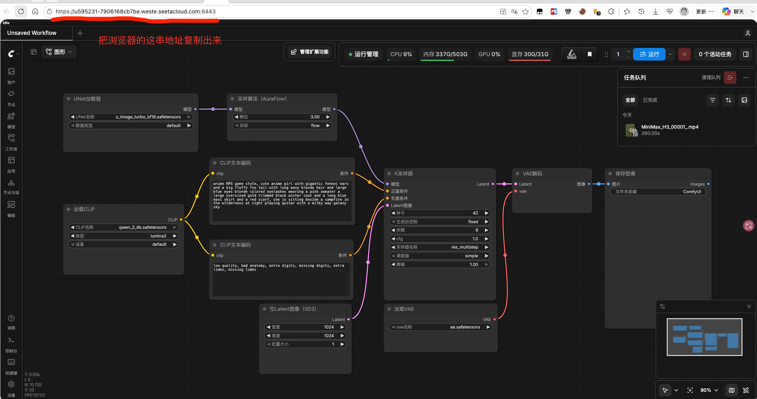Viewport: 757px width, 399px height.
Task: Click the ComfyUI logo menu icon
Action: pos(11,54)
